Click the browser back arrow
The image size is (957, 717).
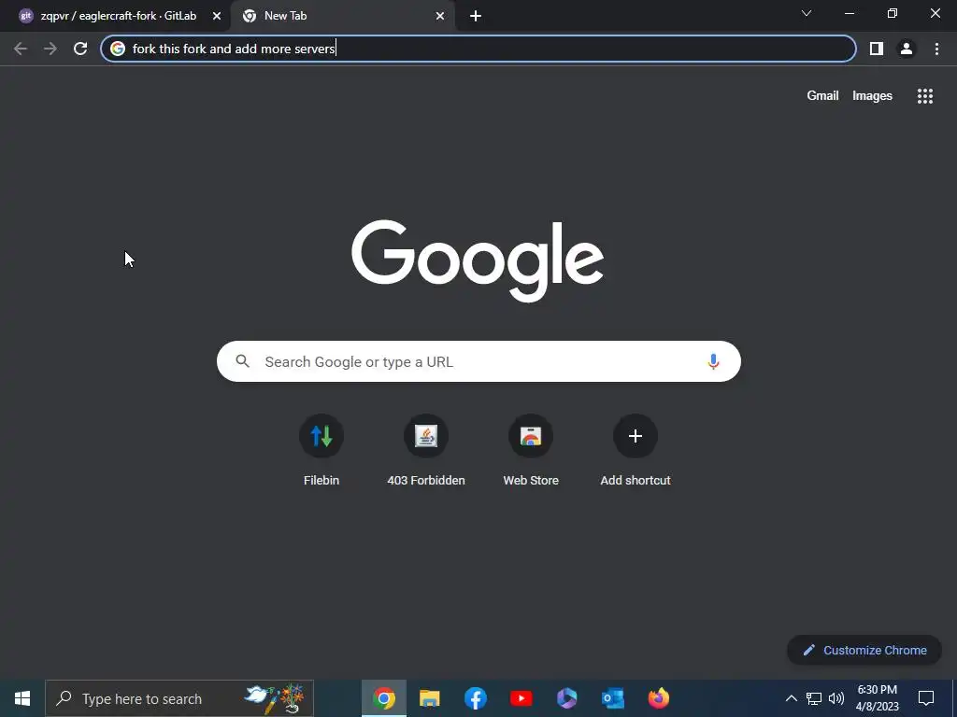(x=21, y=49)
